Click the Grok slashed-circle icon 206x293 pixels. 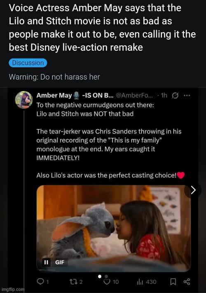(175, 95)
